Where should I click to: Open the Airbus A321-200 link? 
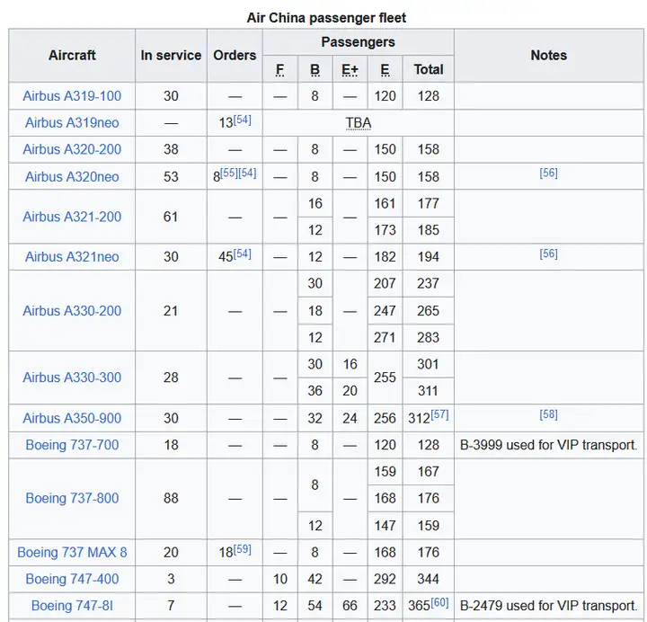[72, 217]
